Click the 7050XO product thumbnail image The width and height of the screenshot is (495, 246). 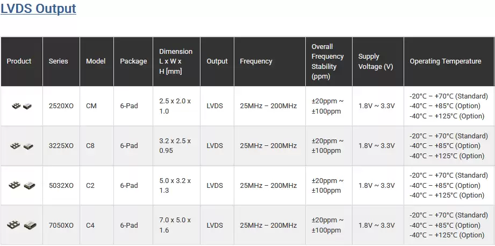tap(22, 225)
